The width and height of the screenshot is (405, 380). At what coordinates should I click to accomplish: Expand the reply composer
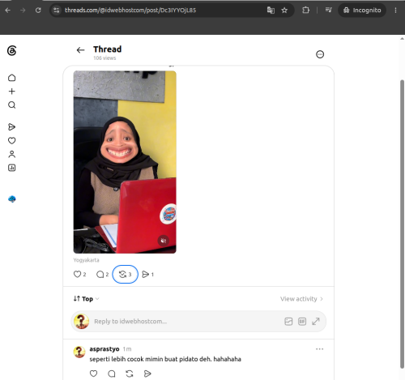pyautogui.click(x=316, y=322)
